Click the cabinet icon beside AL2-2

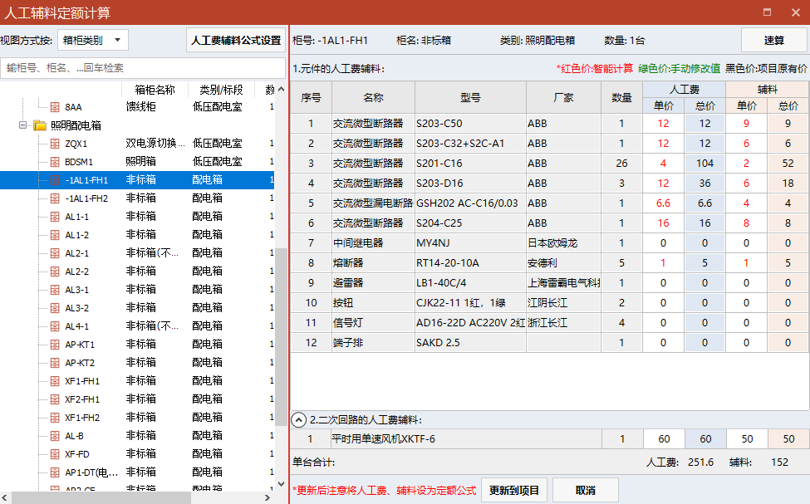(x=55, y=272)
